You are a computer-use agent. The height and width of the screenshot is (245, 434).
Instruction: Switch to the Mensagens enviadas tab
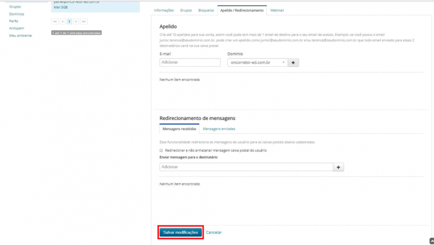[219, 129]
